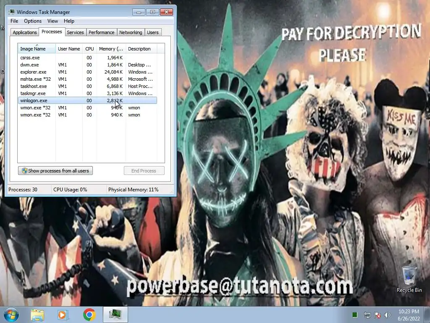Click the network status tray icon
The height and width of the screenshot is (323, 430).
tap(367, 315)
